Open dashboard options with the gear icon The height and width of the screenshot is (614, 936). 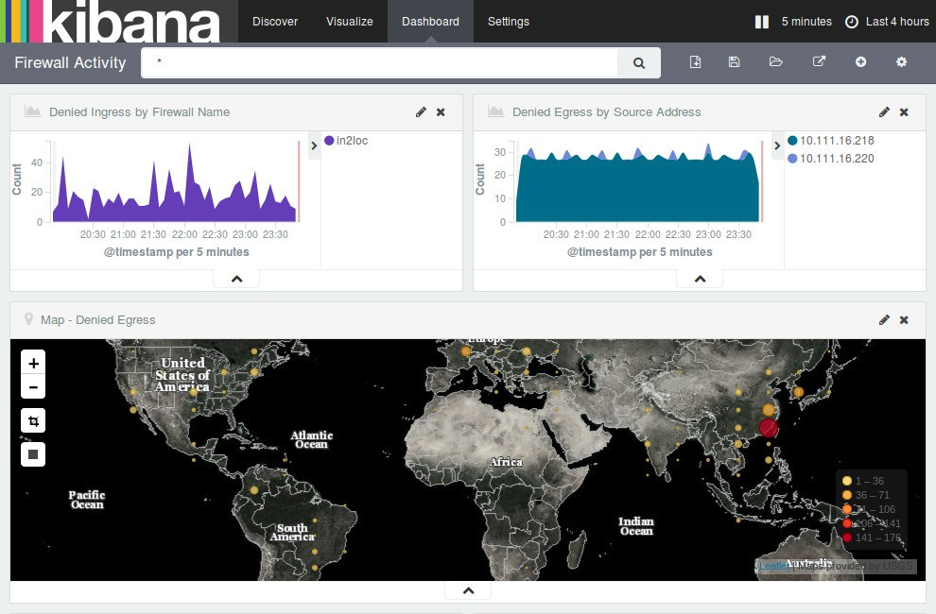coord(901,62)
